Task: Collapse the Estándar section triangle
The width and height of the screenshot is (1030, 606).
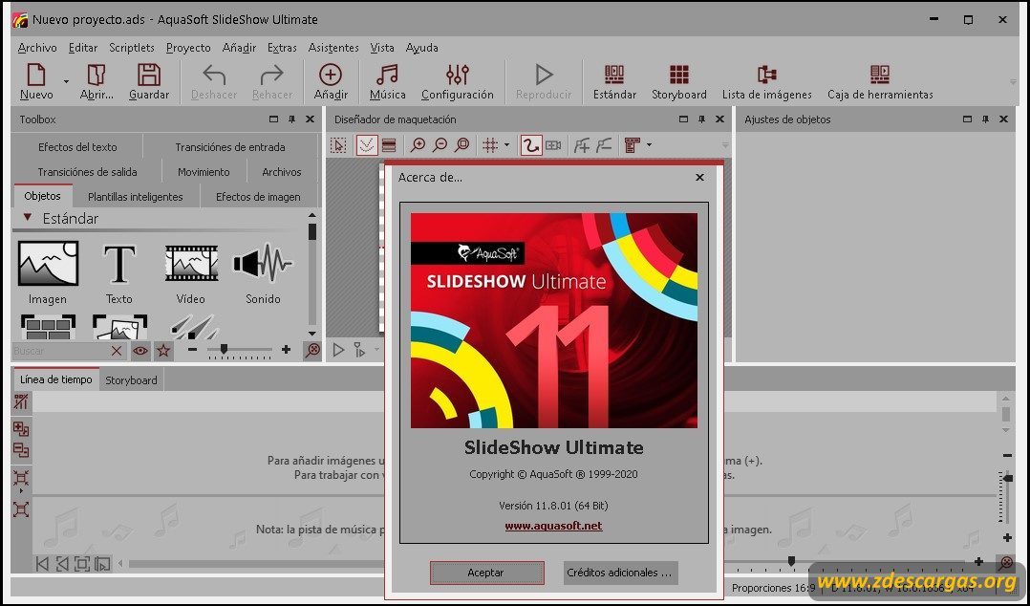Action: (x=28, y=218)
